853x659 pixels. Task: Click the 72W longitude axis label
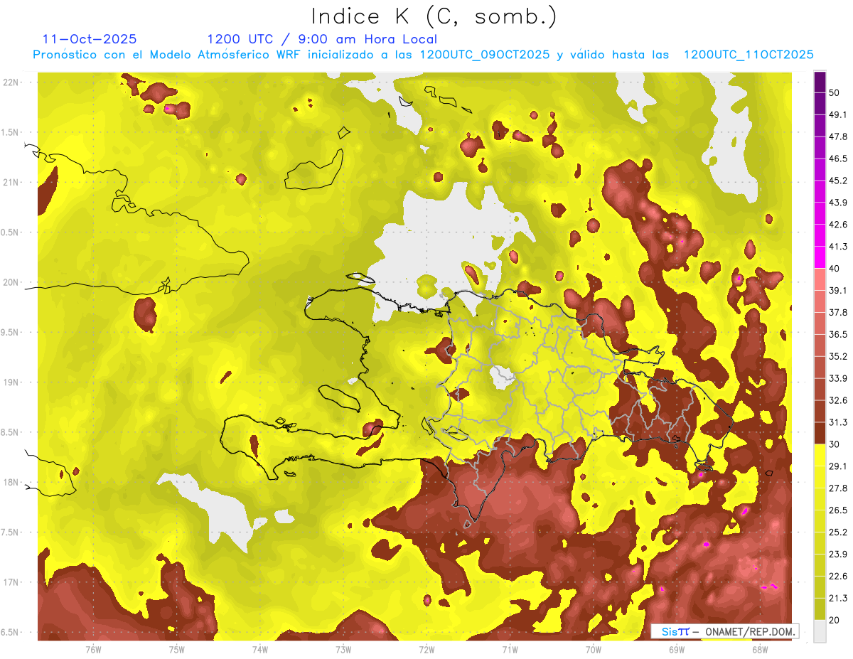coord(426,649)
